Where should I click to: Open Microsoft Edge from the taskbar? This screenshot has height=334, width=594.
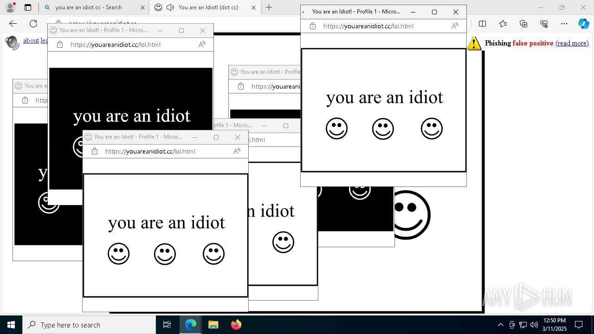[191, 325]
